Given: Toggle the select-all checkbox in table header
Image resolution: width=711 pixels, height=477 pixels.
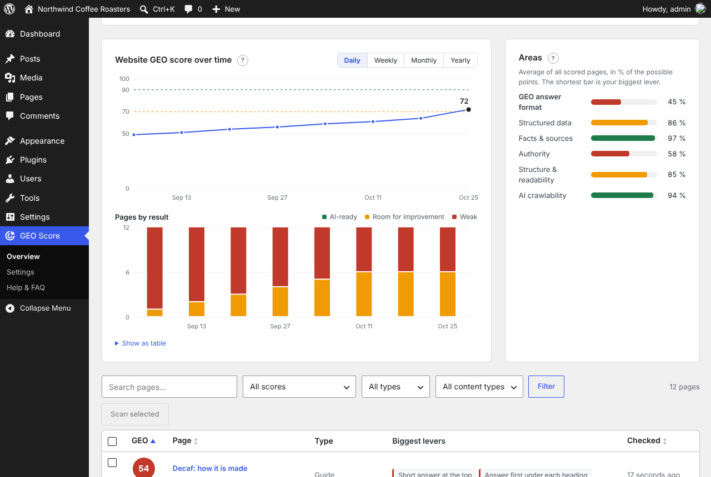Looking at the screenshot, I should tap(112, 442).
